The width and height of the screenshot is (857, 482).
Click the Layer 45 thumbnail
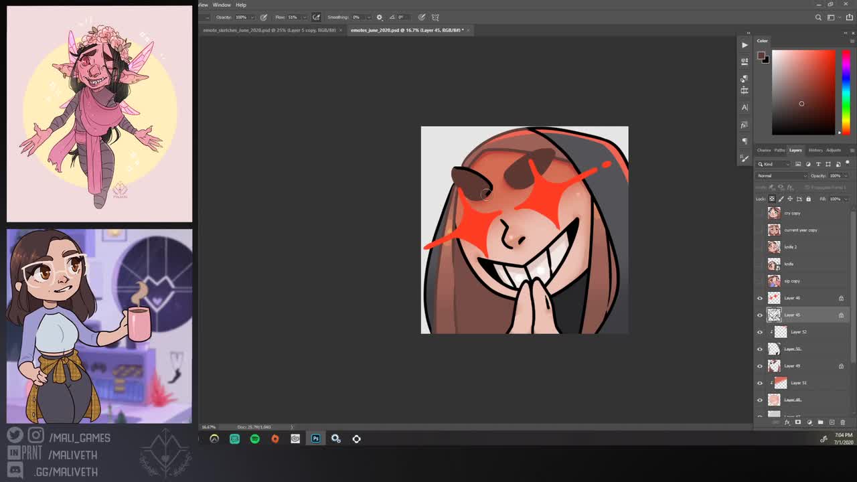773,315
